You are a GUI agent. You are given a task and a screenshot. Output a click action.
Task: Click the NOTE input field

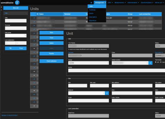(116, 71)
